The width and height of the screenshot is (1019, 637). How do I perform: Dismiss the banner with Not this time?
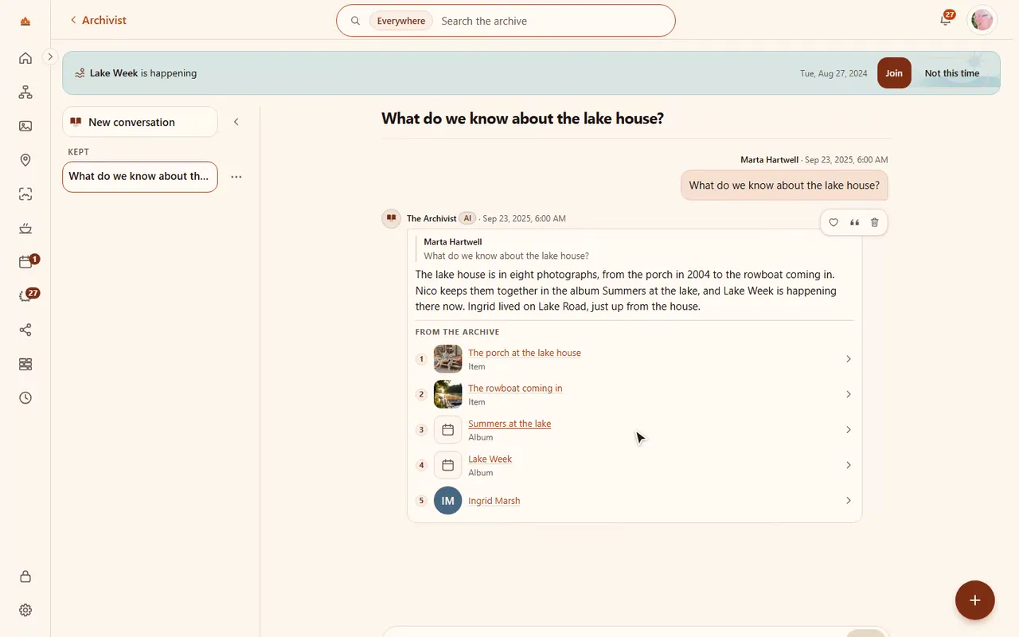click(x=952, y=73)
